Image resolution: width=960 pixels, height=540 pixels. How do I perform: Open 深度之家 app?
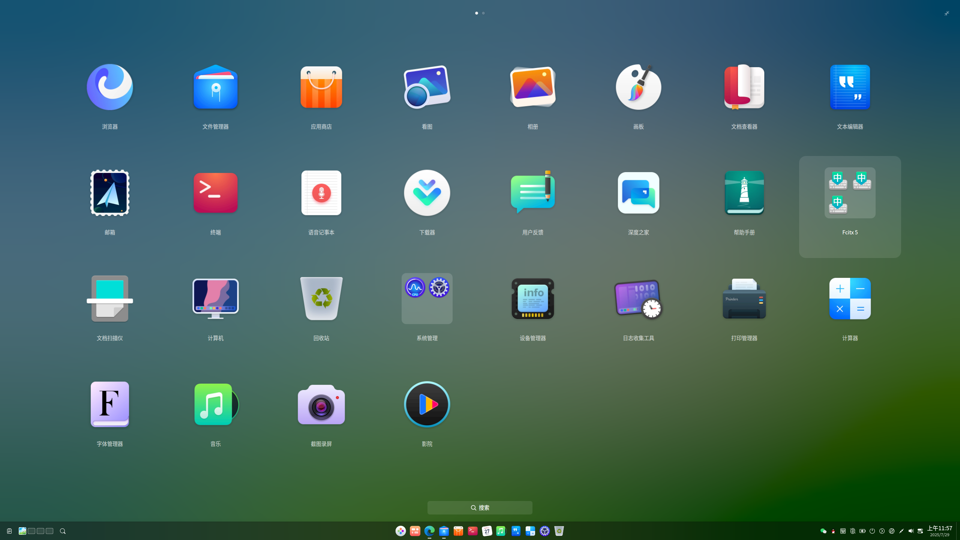coord(638,193)
